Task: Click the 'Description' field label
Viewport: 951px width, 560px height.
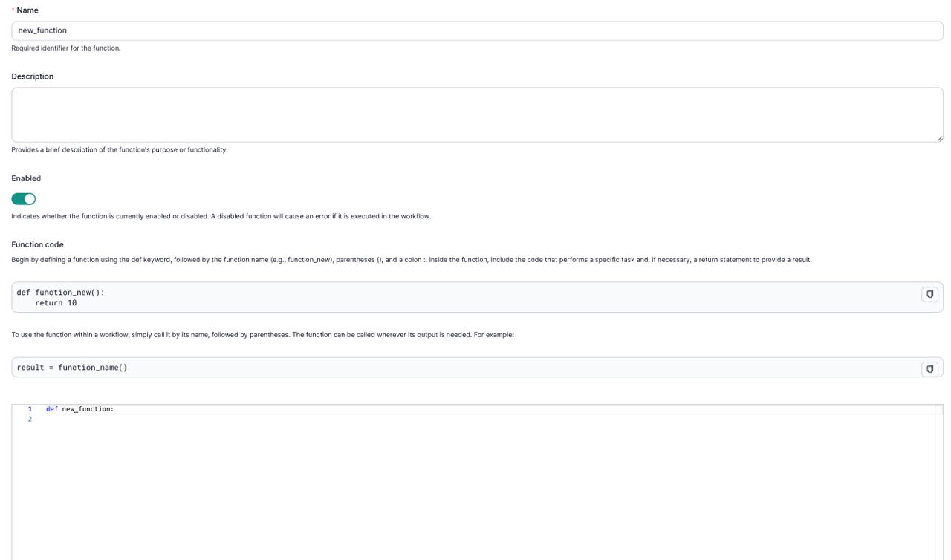Action: [x=33, y=76]
